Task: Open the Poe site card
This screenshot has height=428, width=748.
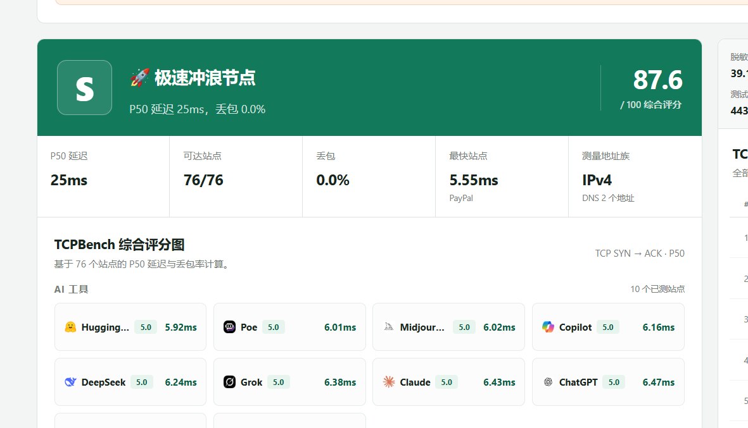Action: pyautogui.click(x=289, y=327)
